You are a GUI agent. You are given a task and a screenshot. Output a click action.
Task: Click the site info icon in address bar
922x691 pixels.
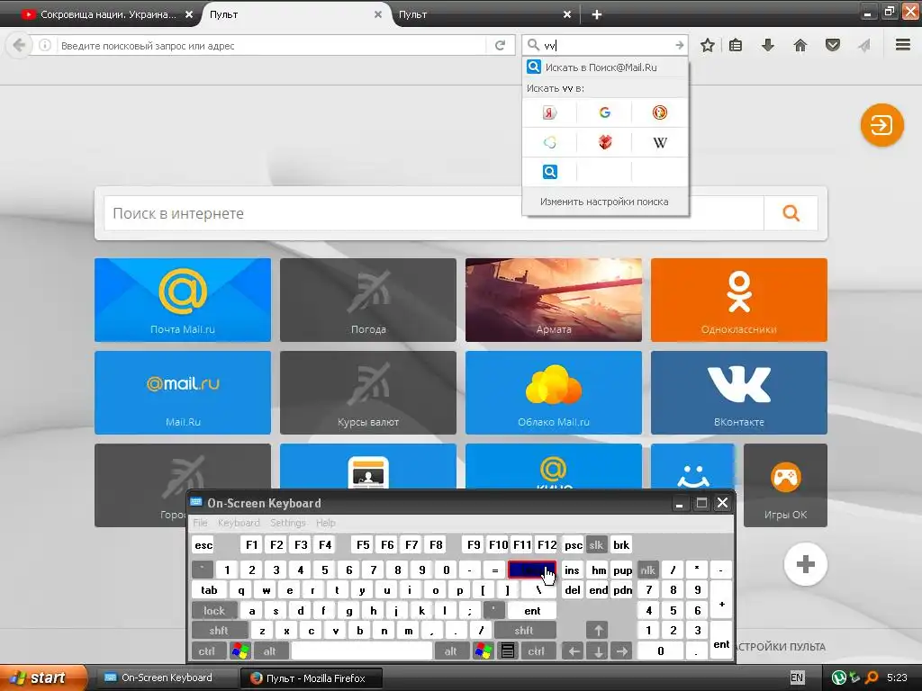click(45, 45)
